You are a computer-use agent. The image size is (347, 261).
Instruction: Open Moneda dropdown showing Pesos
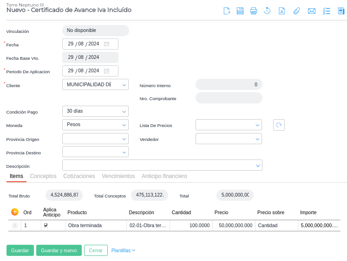95,125
